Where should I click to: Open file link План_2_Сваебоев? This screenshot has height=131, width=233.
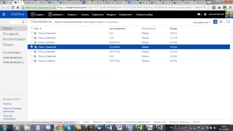pos(47,56)
